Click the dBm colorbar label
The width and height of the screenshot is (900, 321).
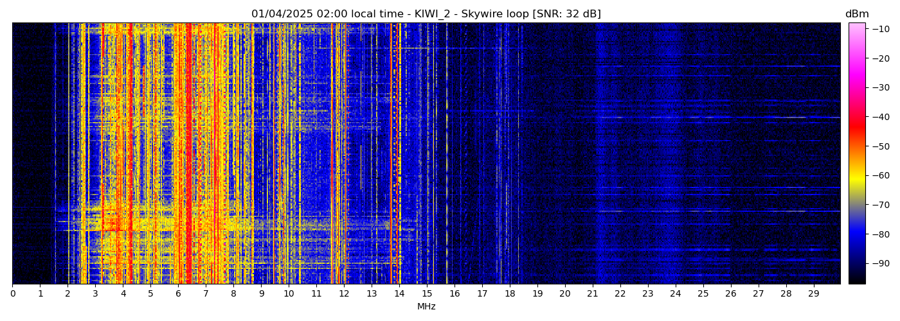coord(856,14)
